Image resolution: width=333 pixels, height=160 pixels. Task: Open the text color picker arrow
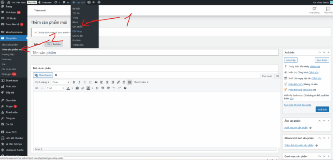tap(72, 88)
